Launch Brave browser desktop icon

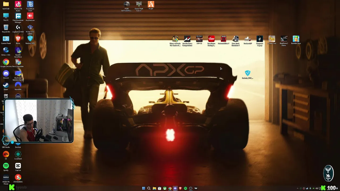[18, 40]
